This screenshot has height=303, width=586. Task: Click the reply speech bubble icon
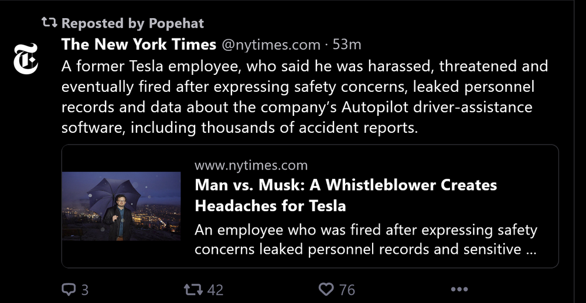point(69,290)
